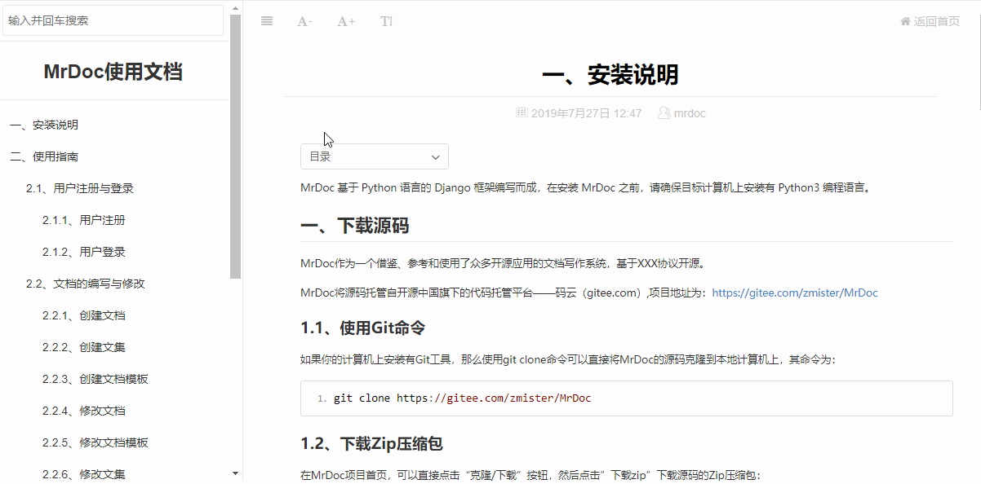This screenshot has height=484, width=981.
Task: Go to 2.1、用户注册与登录 section
Action: tap(79, 188)
